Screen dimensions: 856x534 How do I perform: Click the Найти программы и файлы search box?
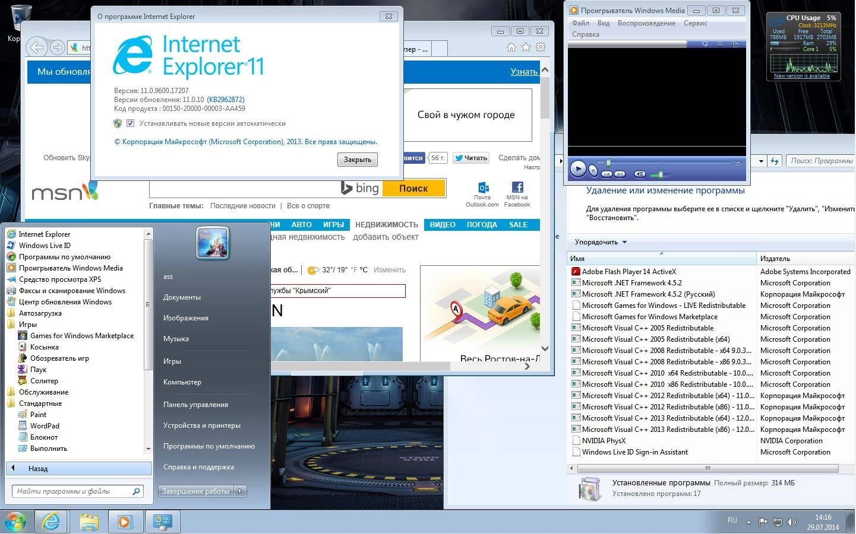[78, 491]
